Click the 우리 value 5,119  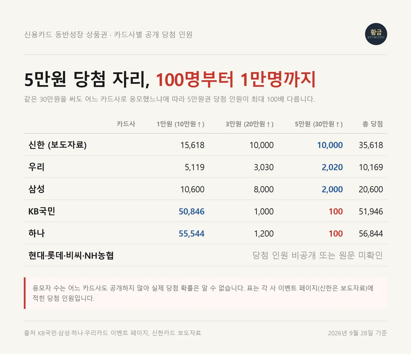(195, 167)
